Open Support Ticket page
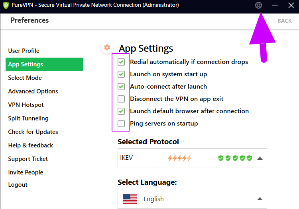 28,159
